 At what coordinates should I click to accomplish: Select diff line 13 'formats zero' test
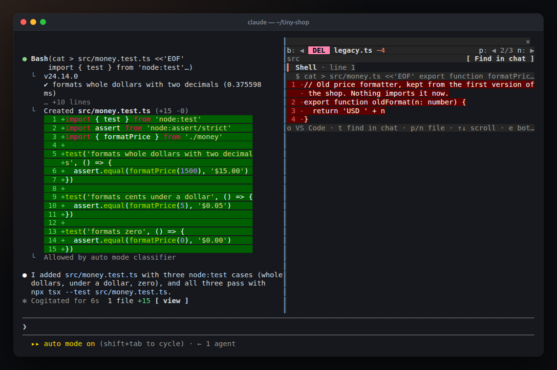click(x=148, y=232)
